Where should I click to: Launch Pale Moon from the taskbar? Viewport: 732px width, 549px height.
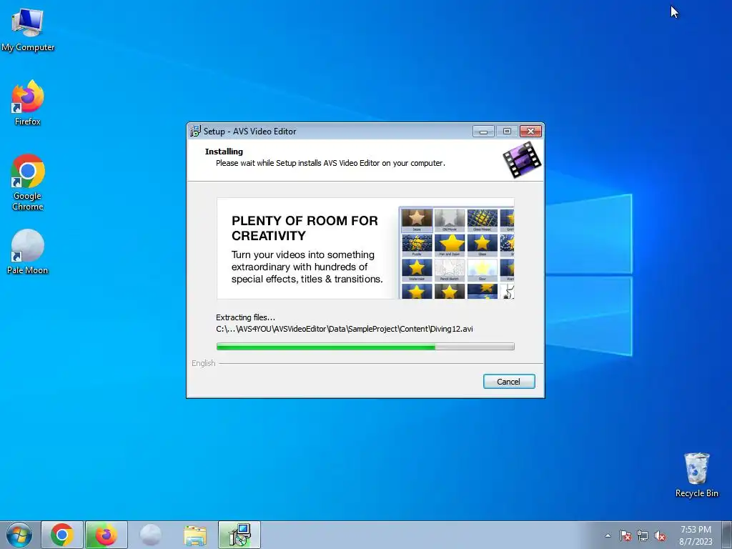[150, 535]
